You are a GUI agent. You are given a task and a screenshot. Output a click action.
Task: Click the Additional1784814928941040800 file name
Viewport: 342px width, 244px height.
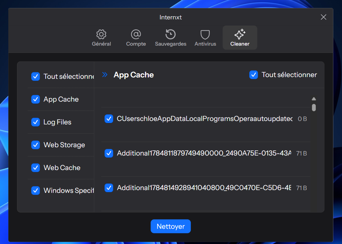coord(204,188)
